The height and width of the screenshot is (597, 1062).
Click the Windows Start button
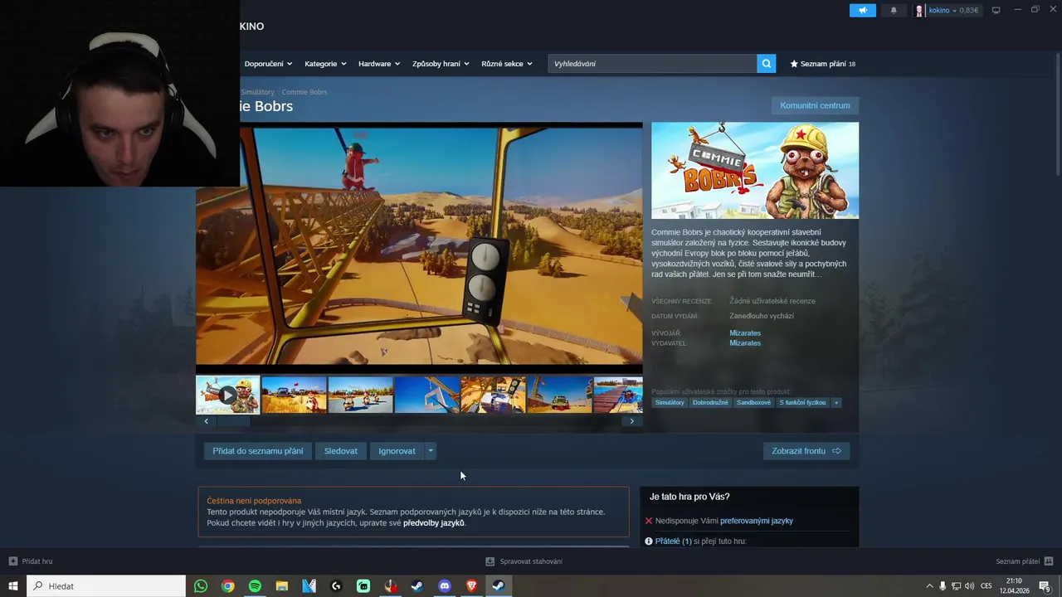(13, 586)
